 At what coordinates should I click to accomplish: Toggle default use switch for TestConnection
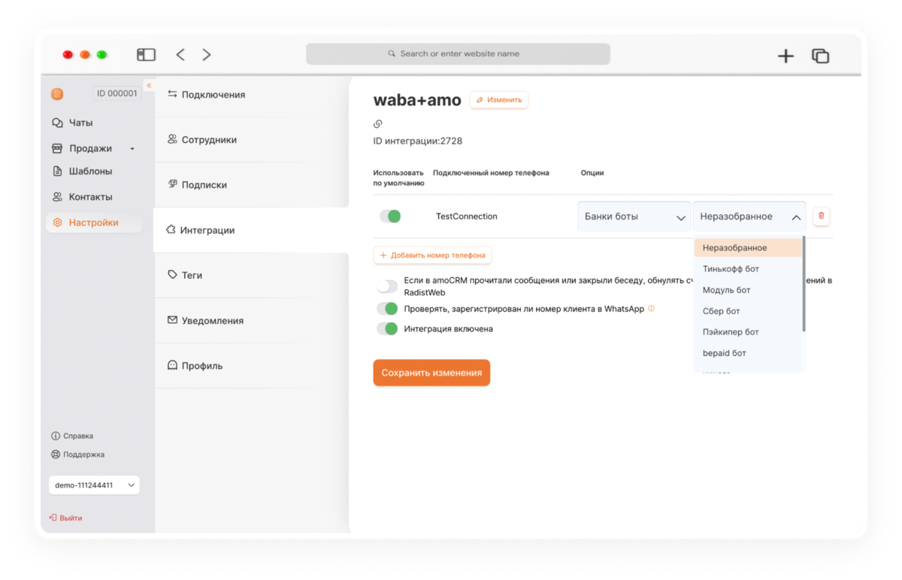390,216
